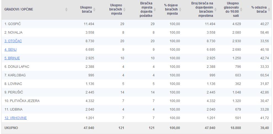The image size is (273, 134).
Task: Sort by % dojave biračkih mjesta arrows
Action: pyautogui.click(x=180, y=9)
